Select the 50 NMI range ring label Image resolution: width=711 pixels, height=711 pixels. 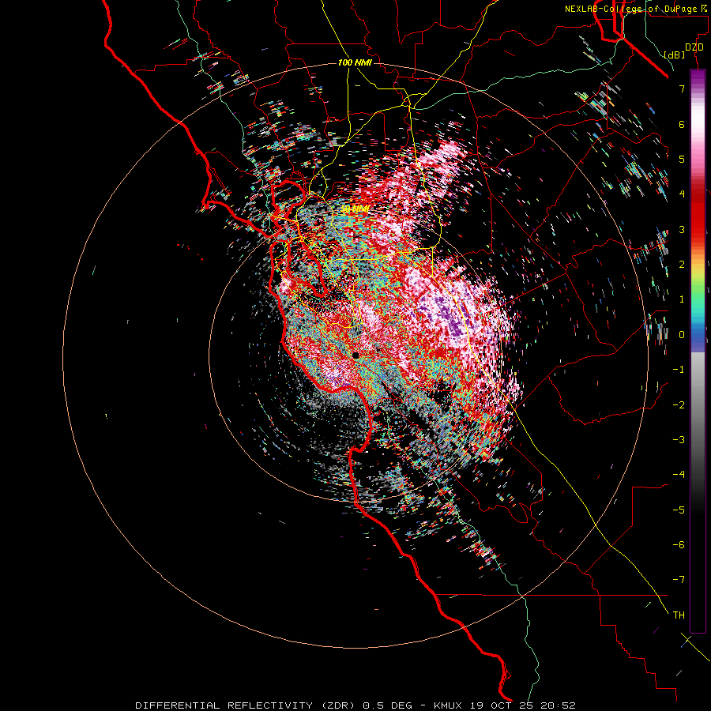tap(355, 209)
